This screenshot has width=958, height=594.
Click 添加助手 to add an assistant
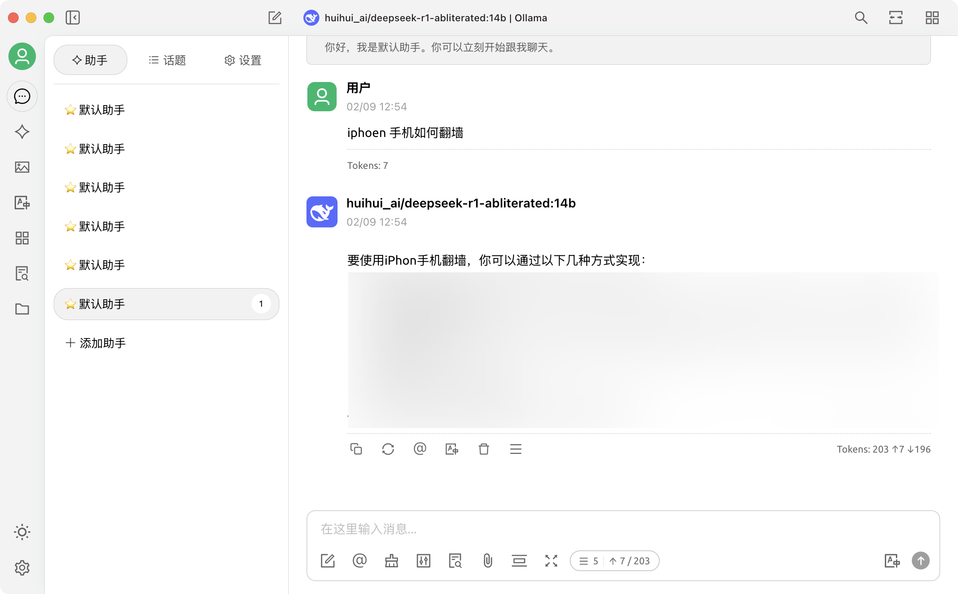click(x=96, y=343)
